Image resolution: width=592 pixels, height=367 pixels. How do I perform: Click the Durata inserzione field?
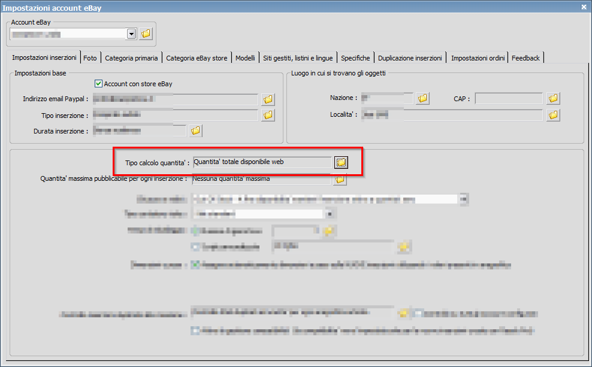140,131
